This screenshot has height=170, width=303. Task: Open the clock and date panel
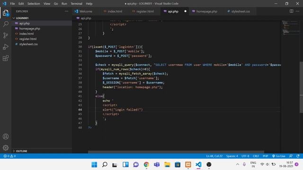(286, 164)
